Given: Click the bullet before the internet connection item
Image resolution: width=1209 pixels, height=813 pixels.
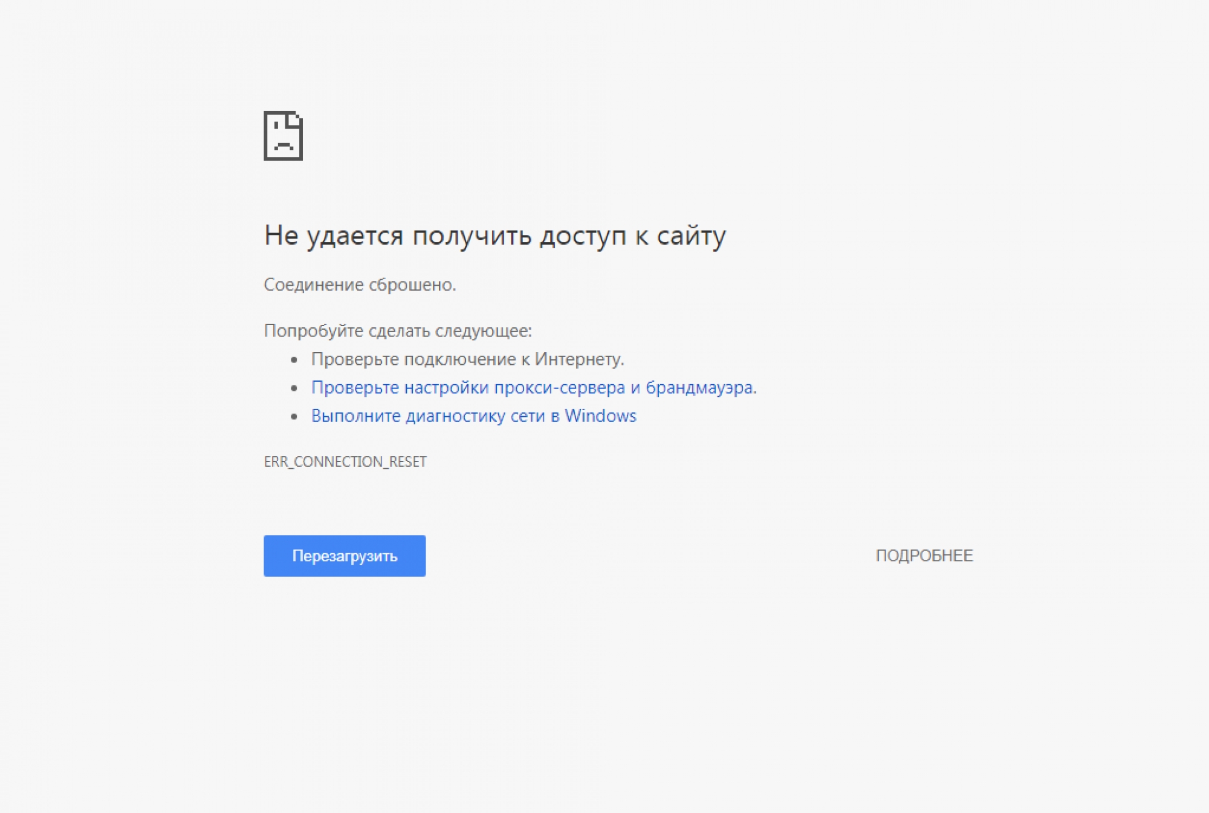Looking at the screenshot, I should [x=294, y=360].
